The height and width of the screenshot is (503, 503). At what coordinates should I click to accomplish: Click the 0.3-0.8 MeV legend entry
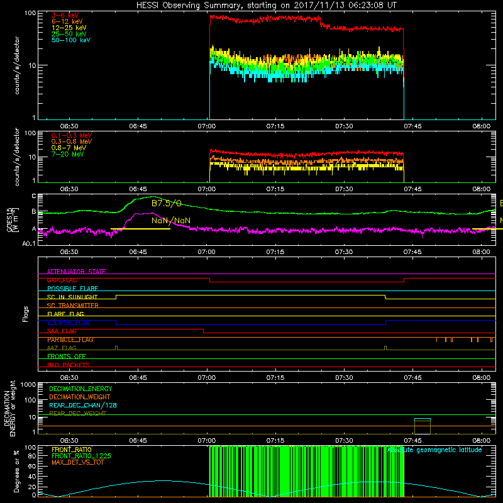[x=72, y=142]
